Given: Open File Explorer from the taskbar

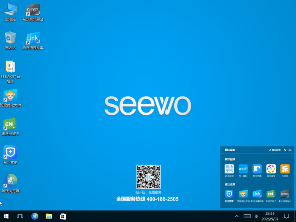Looking at the screenshot, I should coord(49,216).
